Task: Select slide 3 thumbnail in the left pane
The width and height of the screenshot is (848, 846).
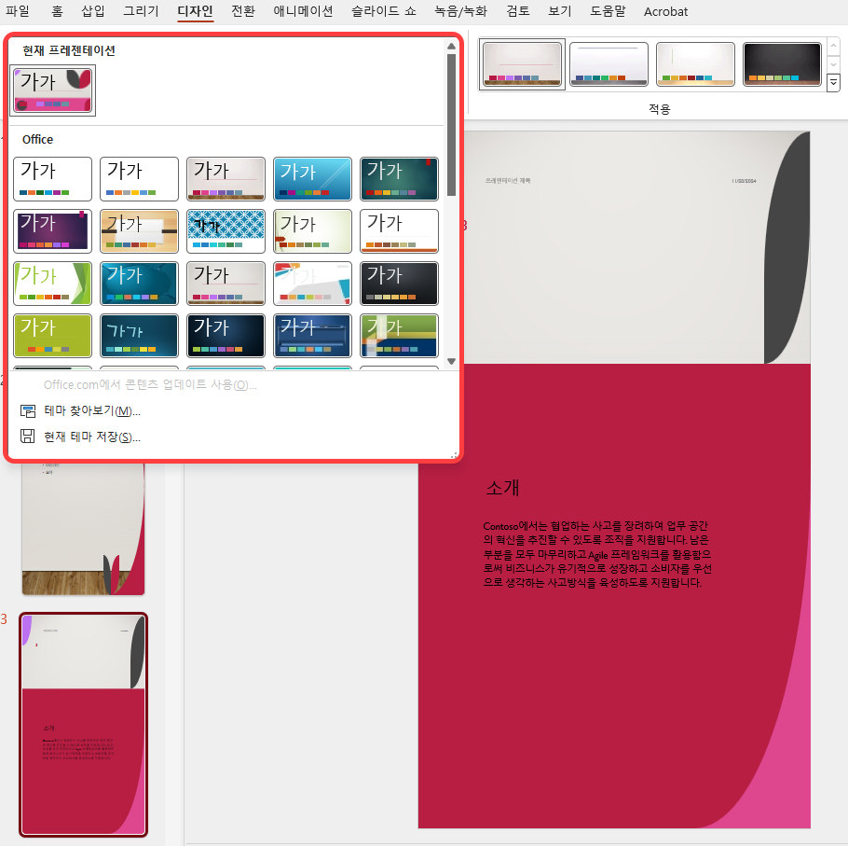Action: click(x=83, y=723)
